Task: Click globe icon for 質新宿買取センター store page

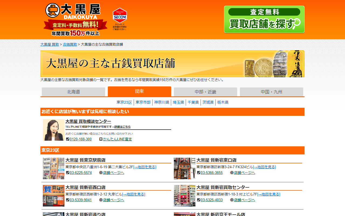Action: (x=232, y=200)
